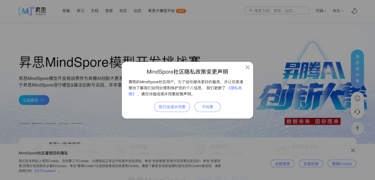This screenshot has height=180, width=375.
Task: Open the 学习 menu
Action: (x=80, y=11)
